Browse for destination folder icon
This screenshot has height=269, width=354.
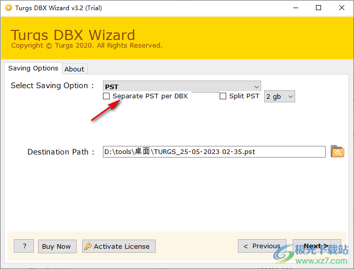(337, 151)
